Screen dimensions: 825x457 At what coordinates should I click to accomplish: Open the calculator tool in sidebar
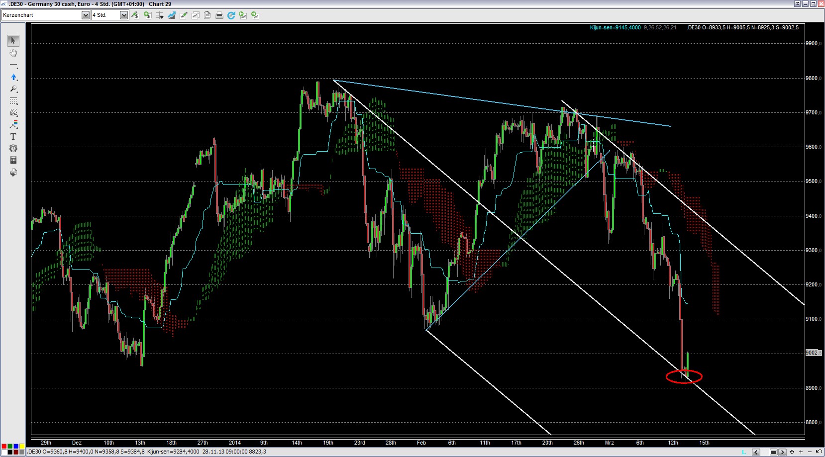(x=13, y=160)
